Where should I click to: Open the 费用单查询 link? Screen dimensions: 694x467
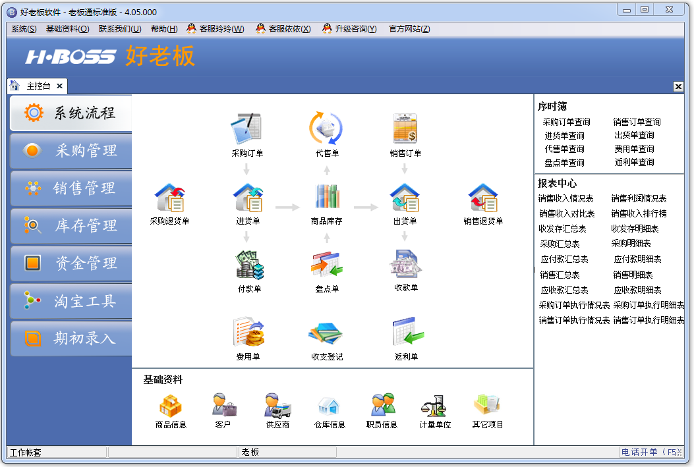(634, 149)
